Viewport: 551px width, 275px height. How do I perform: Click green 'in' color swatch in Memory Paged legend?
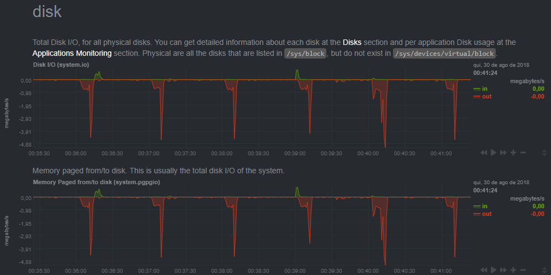[x=477, y=207]
